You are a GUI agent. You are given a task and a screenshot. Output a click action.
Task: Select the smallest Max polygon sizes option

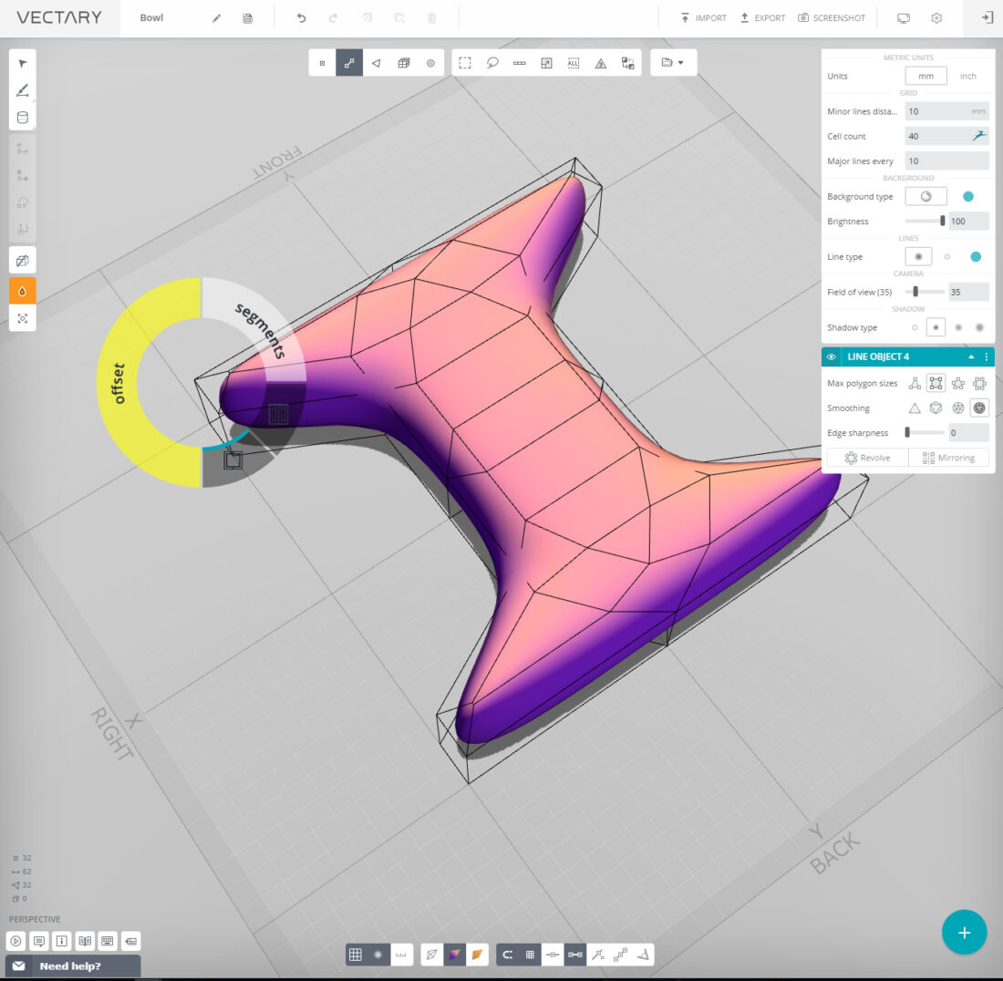(913, 383)
